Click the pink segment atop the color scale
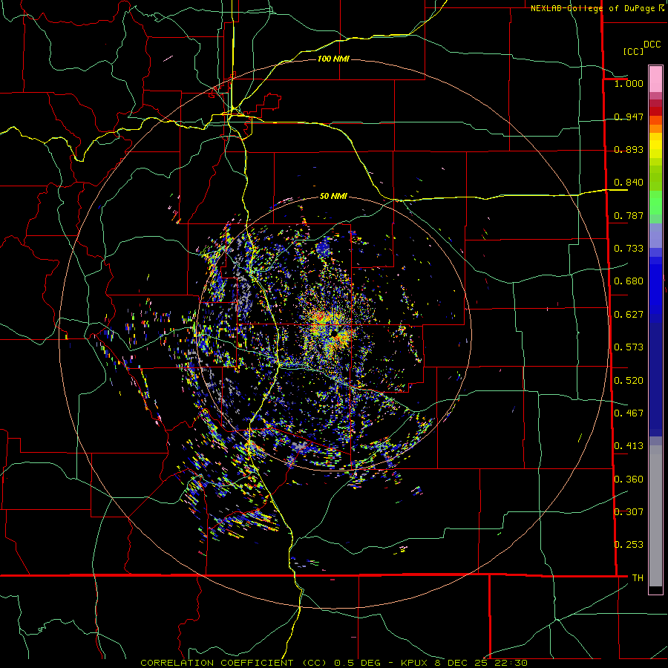This screenshot has height=668, width=668. [x=655, y=79]
